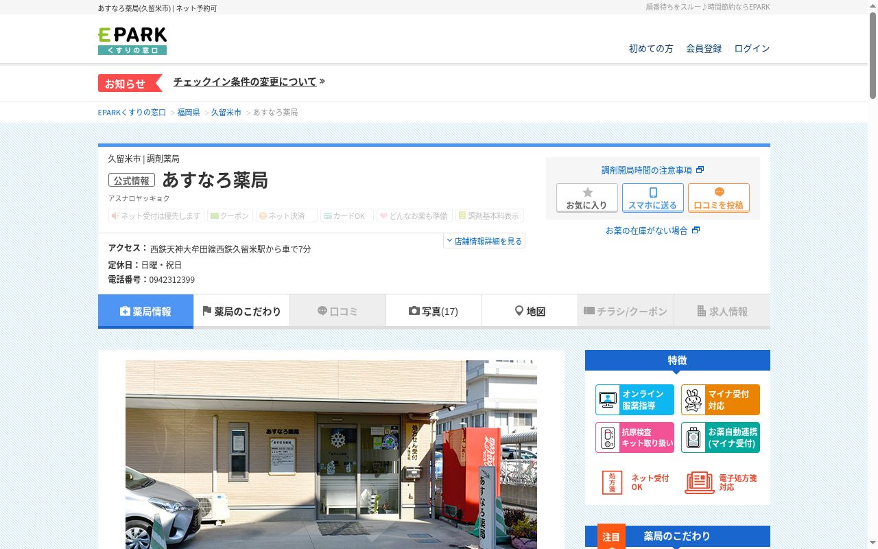Click the ネット受付は優先します badge
The height and width of the screenshot is (549, 878).
click(156, 215)
